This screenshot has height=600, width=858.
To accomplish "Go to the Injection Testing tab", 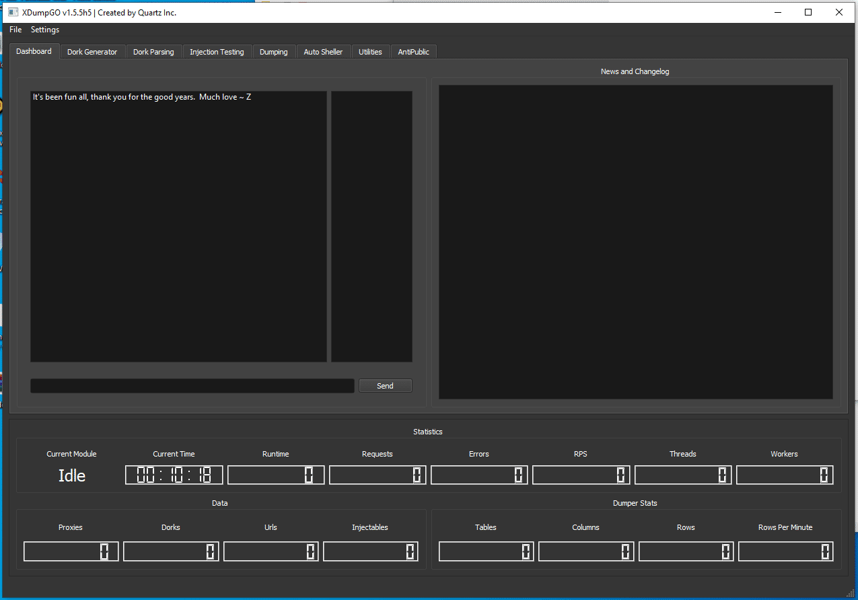I will 217,52.
